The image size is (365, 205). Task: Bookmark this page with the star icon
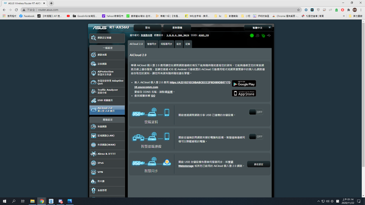[299, 10]
